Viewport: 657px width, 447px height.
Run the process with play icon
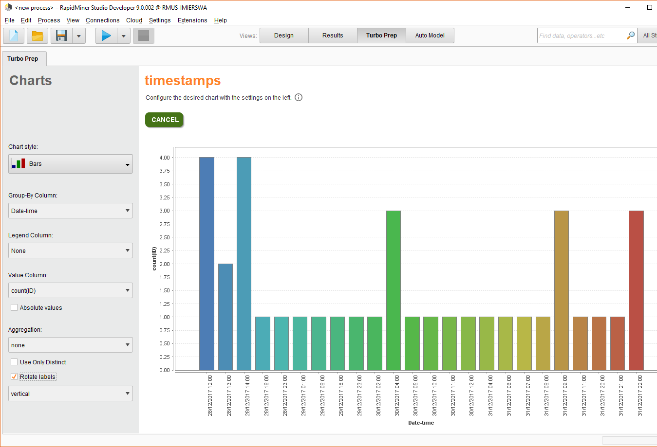[x=106, y=36]
